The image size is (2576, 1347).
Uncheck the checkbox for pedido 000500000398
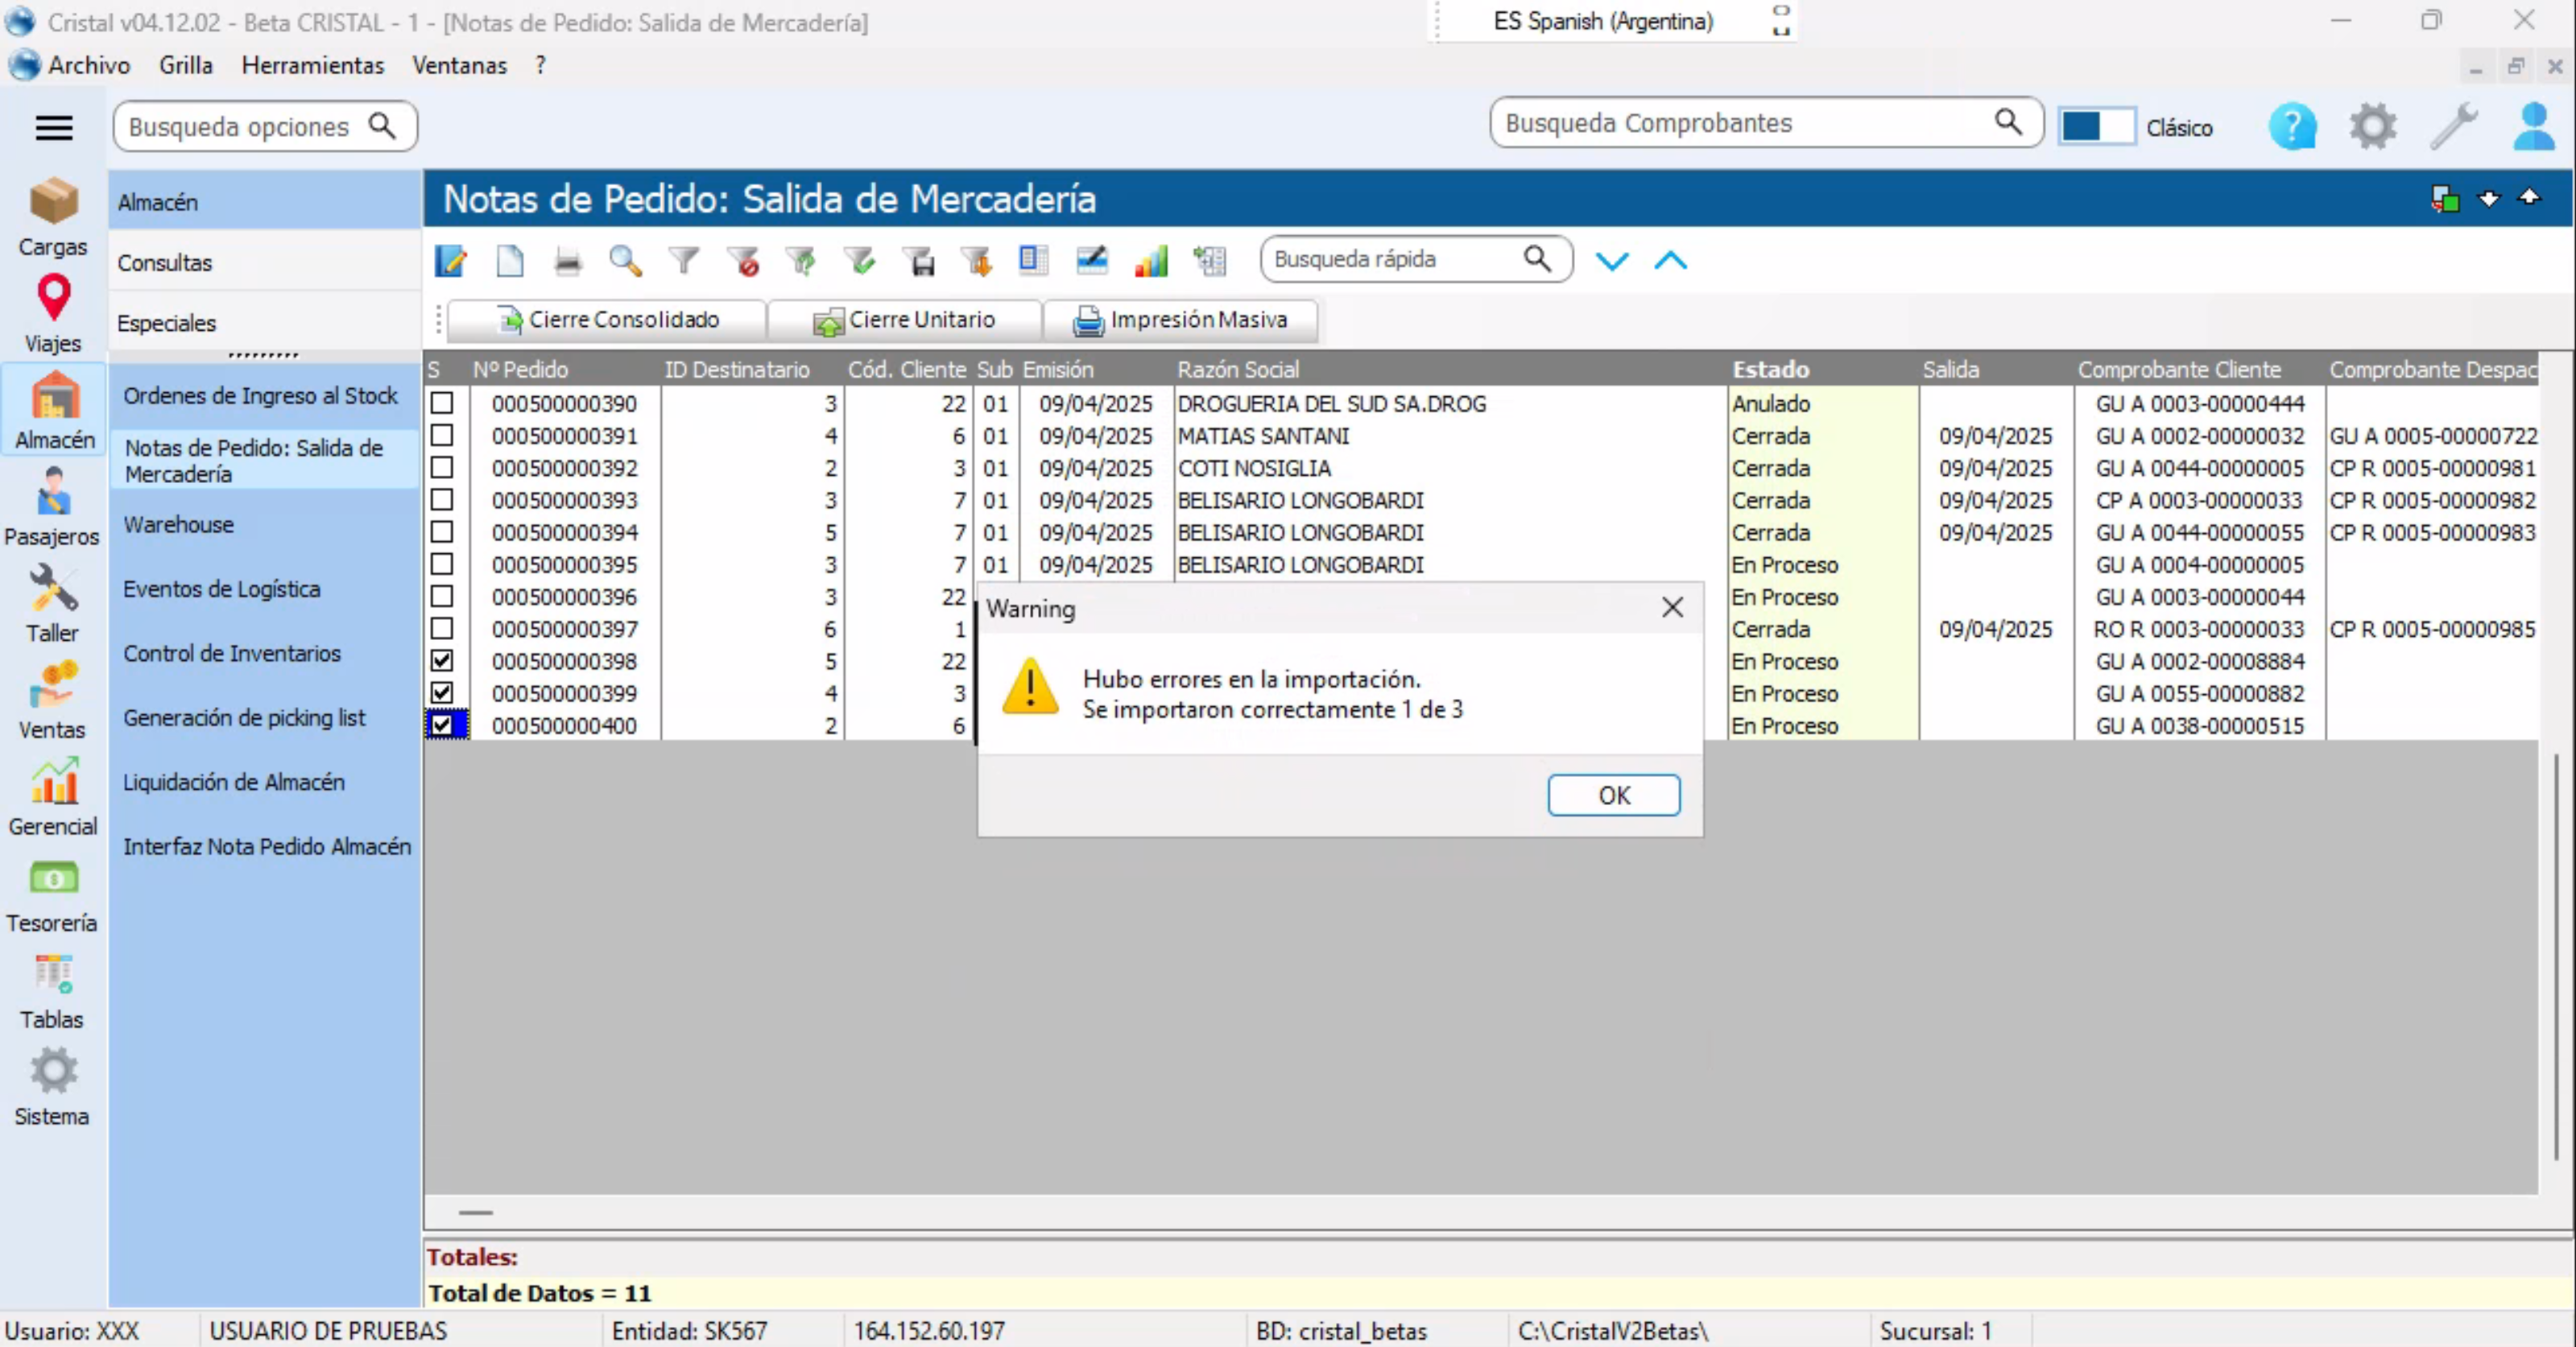click(442, 661)
